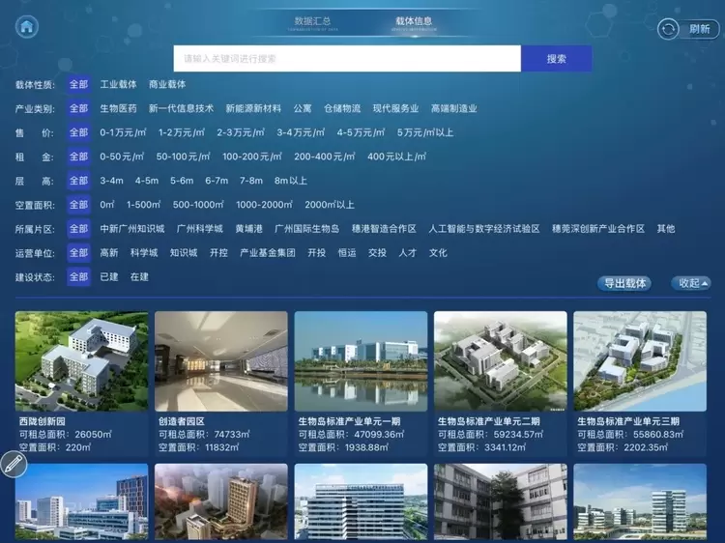This screenshot has width=725, height=543.
Task: Choose 已建 construction status filter
Action: pos(109,277)
